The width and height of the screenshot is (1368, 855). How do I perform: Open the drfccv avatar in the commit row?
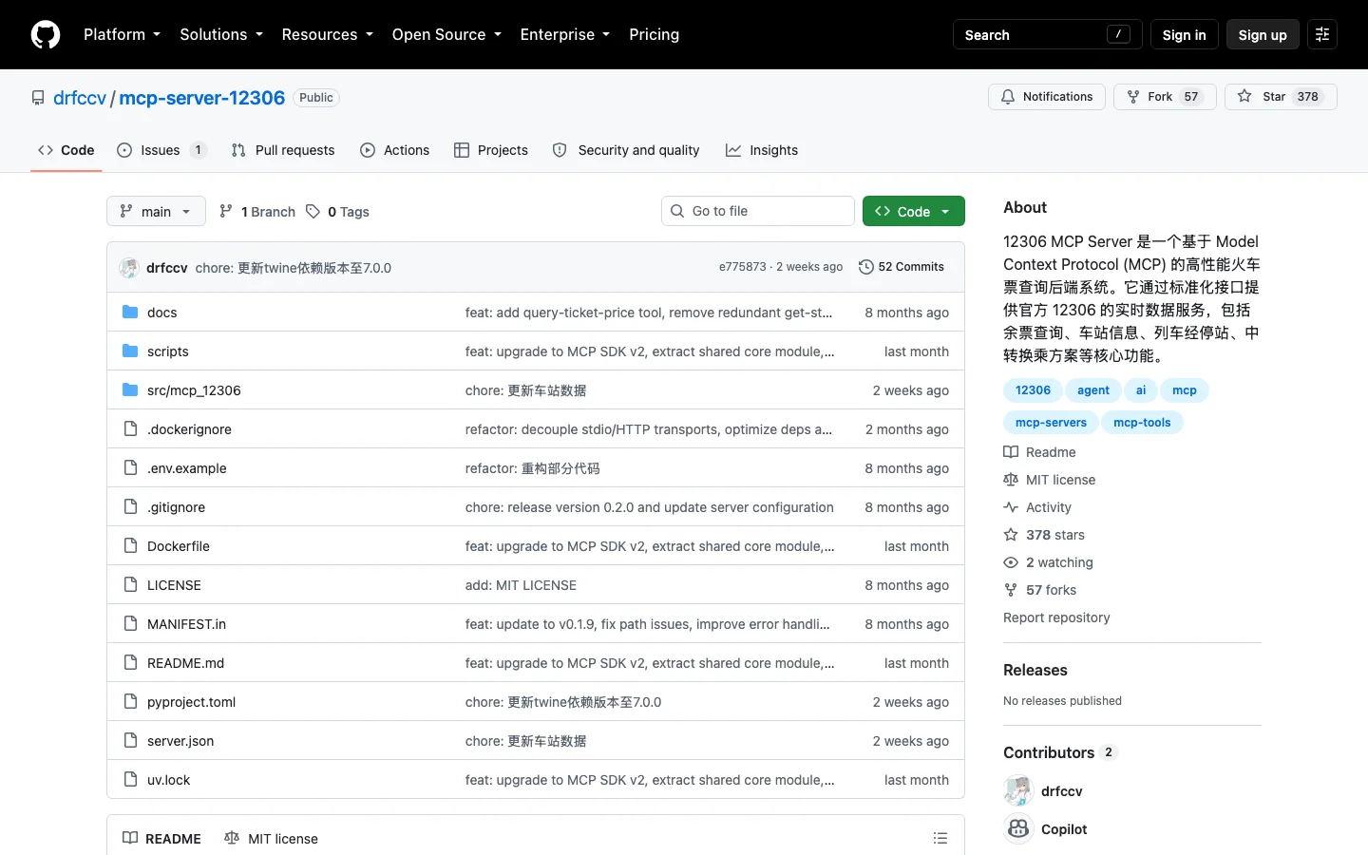tap(129, 268)
